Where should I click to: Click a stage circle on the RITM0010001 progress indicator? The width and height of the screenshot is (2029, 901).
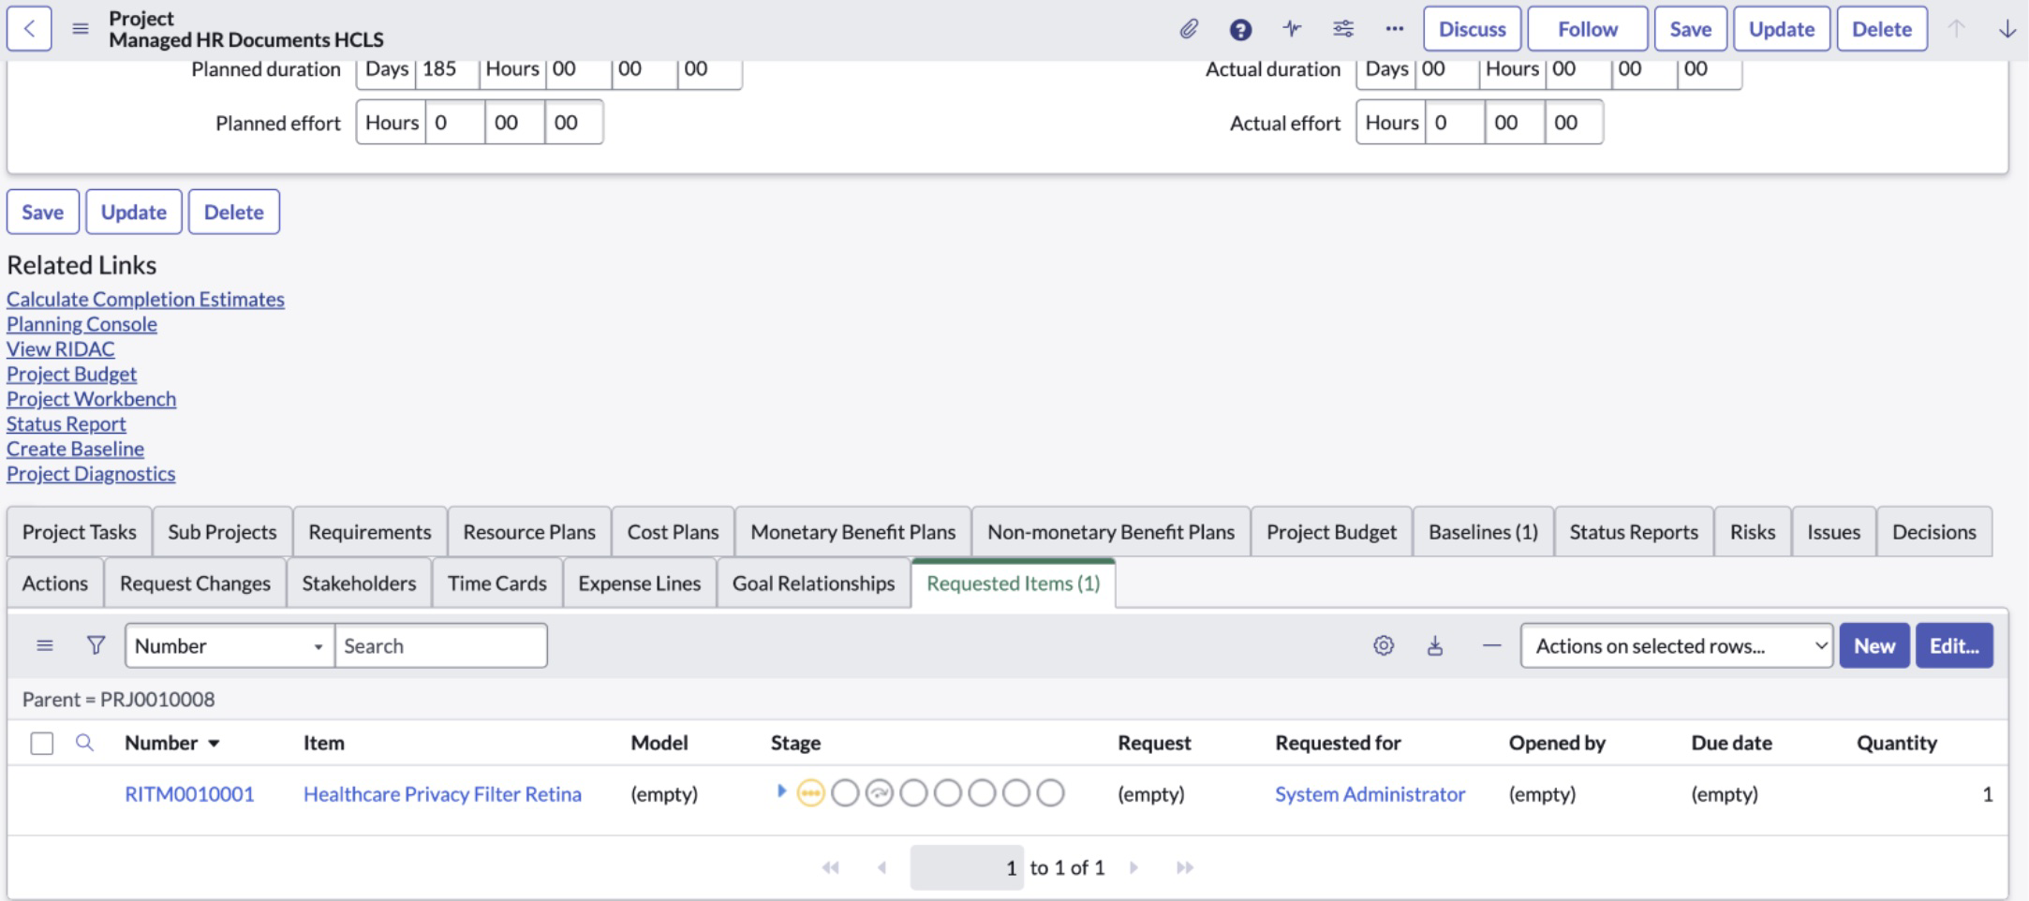[x=846, y=792]
